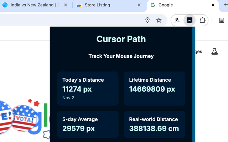Click the ¡VOTA! Google doodle badge

point(25,118)
